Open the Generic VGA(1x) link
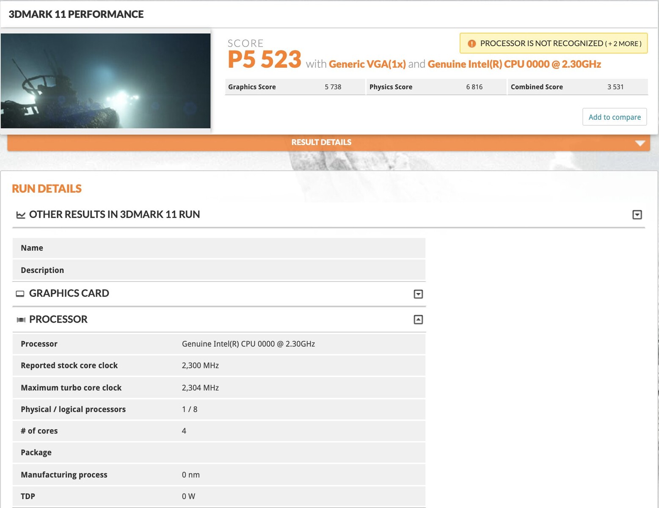 coord(367,64)
